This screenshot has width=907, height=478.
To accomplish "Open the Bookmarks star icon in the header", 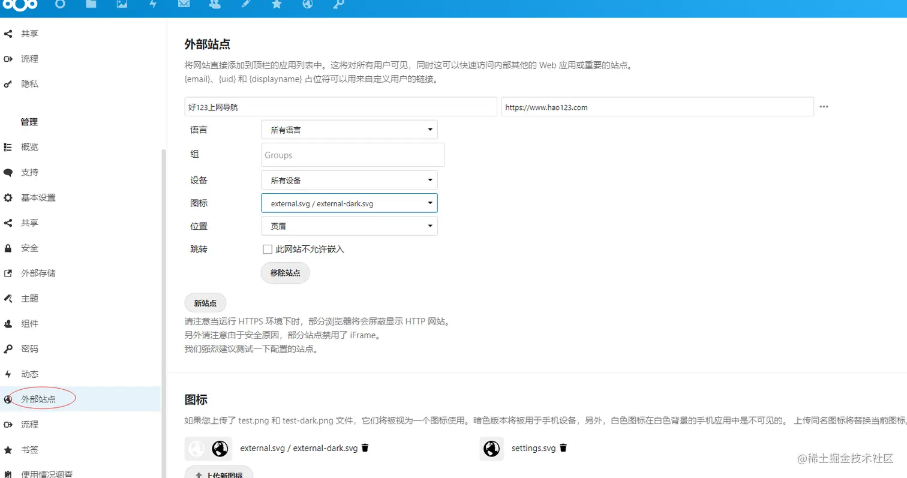I will (277, 4).
